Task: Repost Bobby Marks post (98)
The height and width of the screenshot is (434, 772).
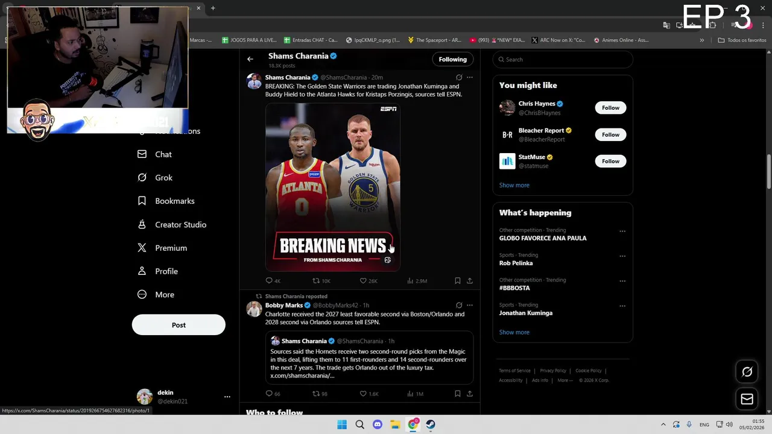Action: (x=320, y=394)
